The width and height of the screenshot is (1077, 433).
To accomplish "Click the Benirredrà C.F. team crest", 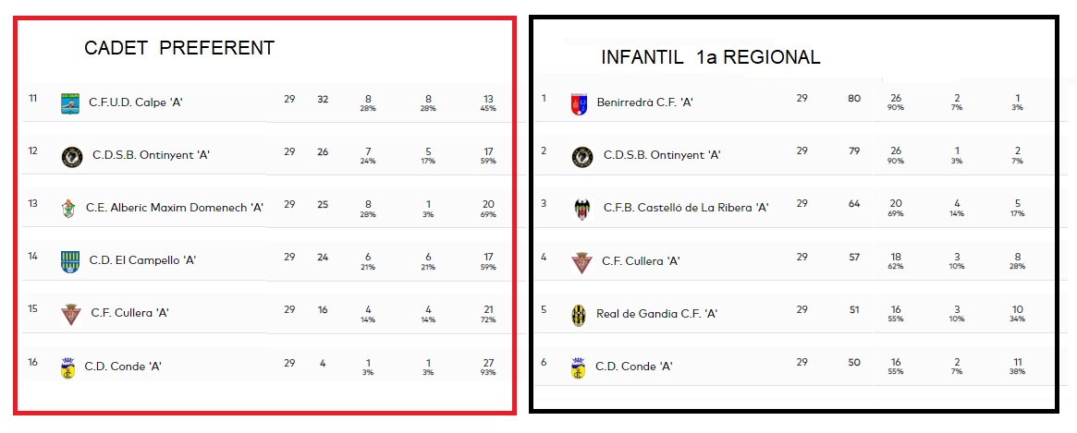I will [x=580, y=104].
